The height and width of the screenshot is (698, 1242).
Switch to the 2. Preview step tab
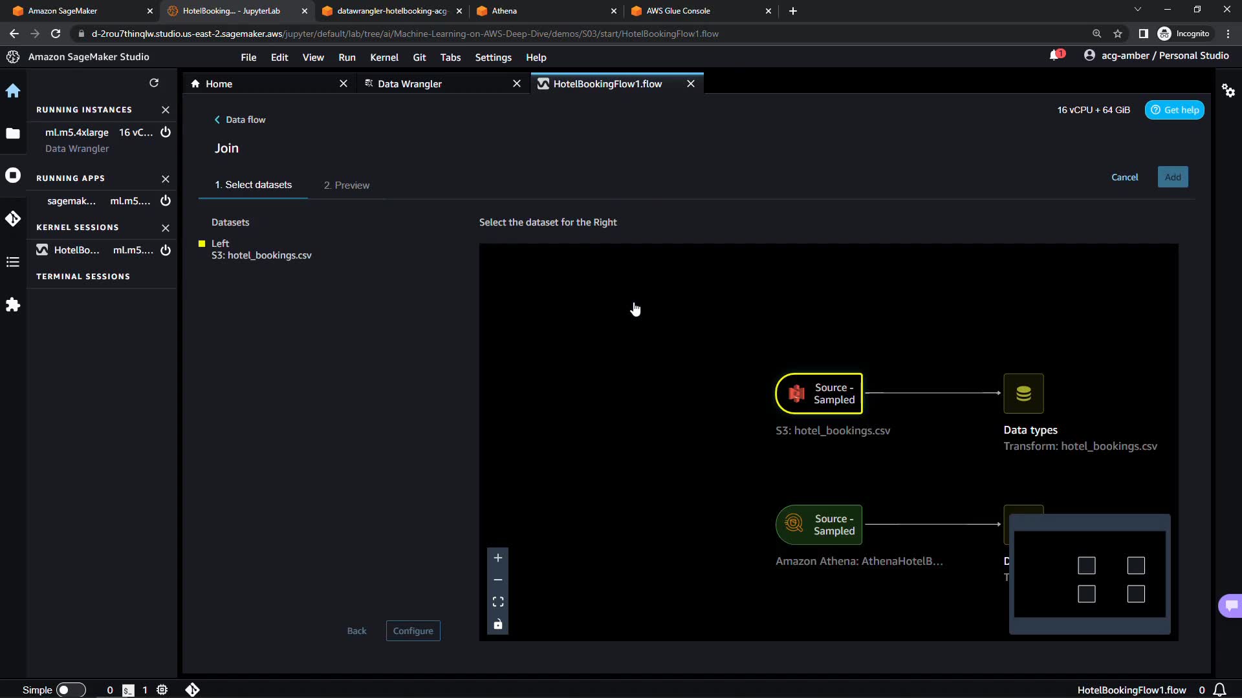click(x=347, y=185)
